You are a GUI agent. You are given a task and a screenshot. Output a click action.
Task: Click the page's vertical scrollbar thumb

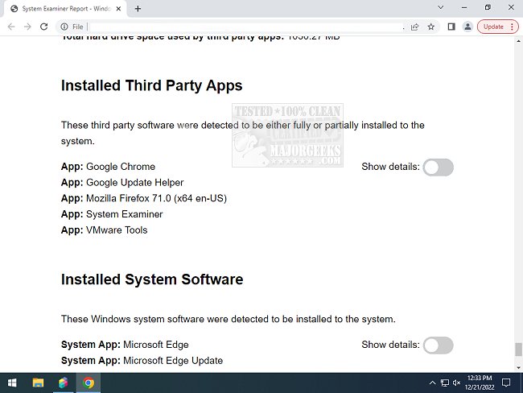(518, 350)
